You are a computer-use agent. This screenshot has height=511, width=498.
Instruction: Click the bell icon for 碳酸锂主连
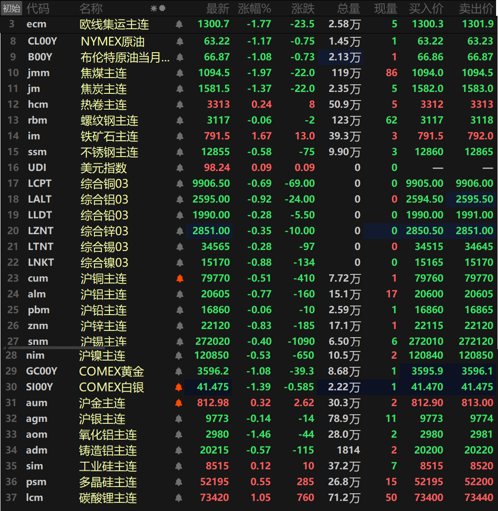pyautogui.click(x=179, y=498)
